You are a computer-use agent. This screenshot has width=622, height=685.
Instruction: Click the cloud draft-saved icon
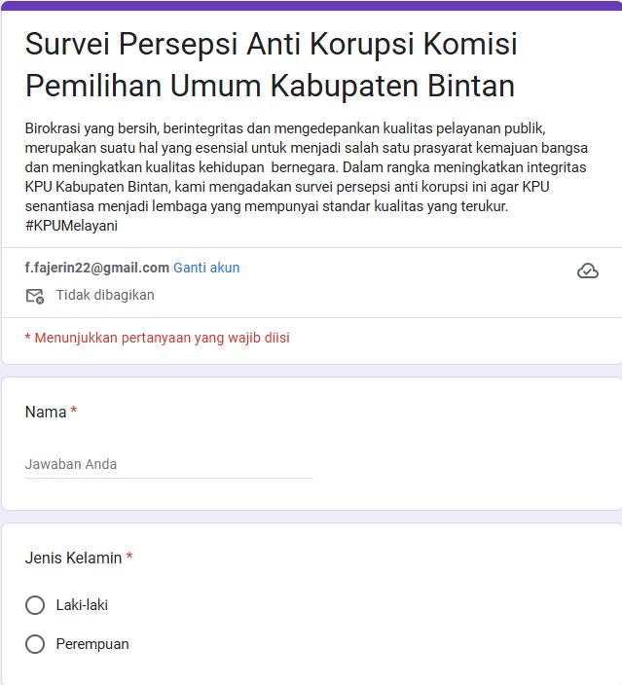coord(588,271)
